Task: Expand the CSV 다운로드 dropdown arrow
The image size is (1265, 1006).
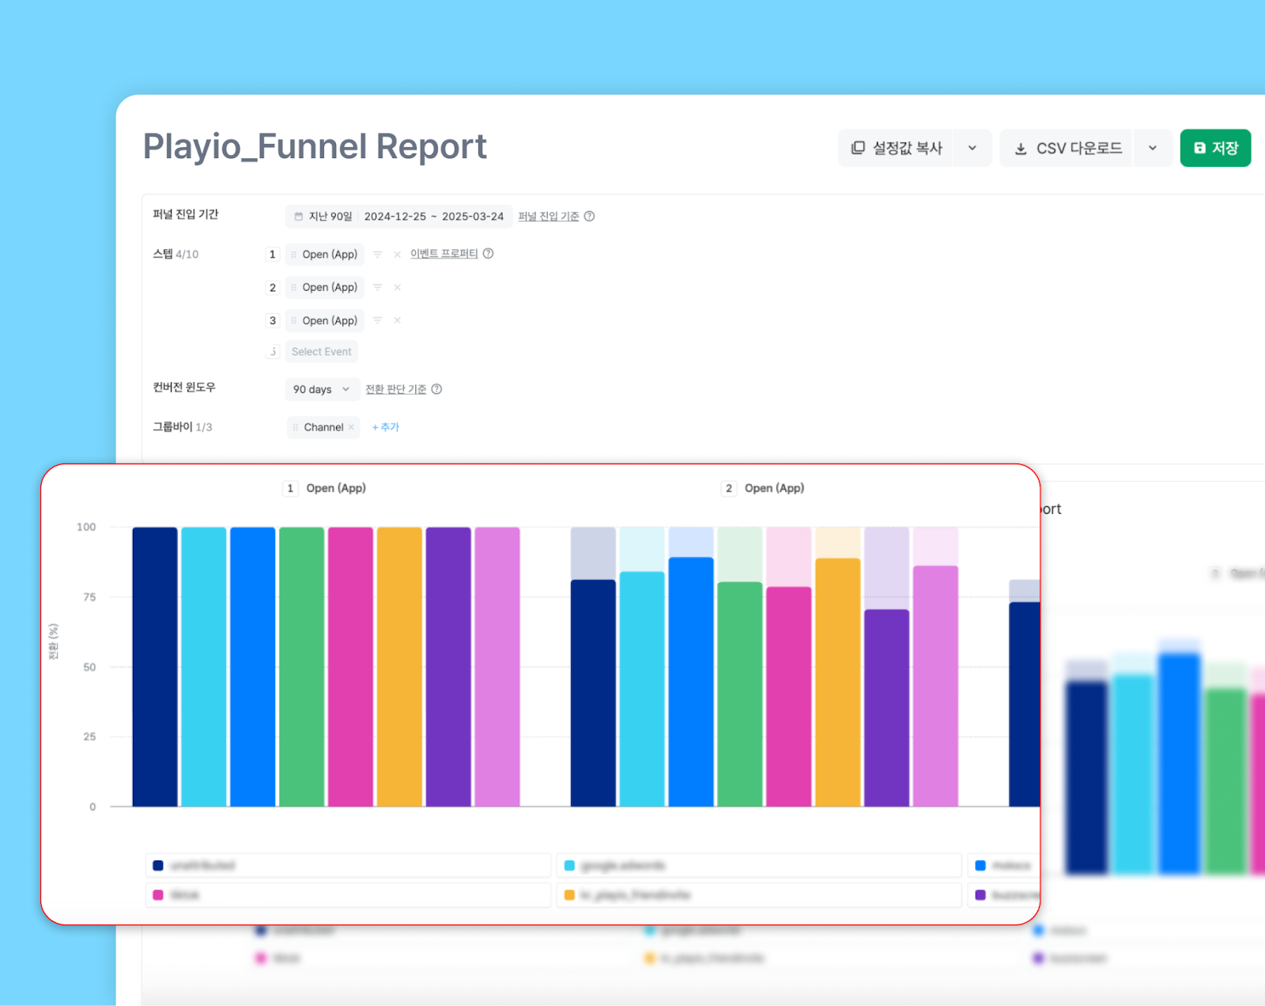Action: click(1153, 148)
